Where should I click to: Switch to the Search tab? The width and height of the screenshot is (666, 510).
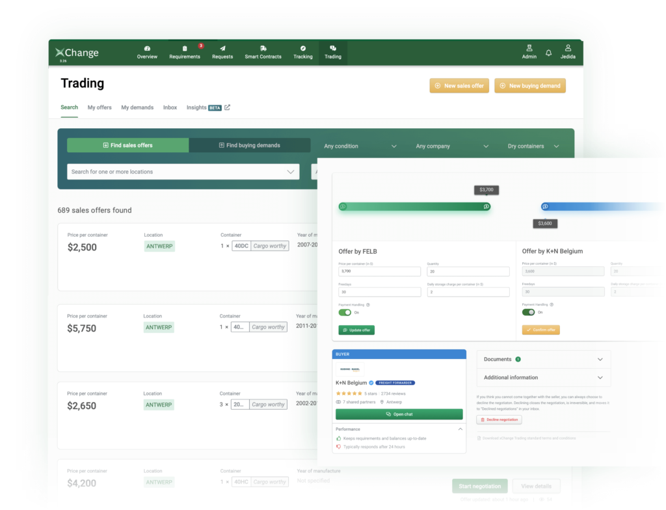click(x=69, y=107)
